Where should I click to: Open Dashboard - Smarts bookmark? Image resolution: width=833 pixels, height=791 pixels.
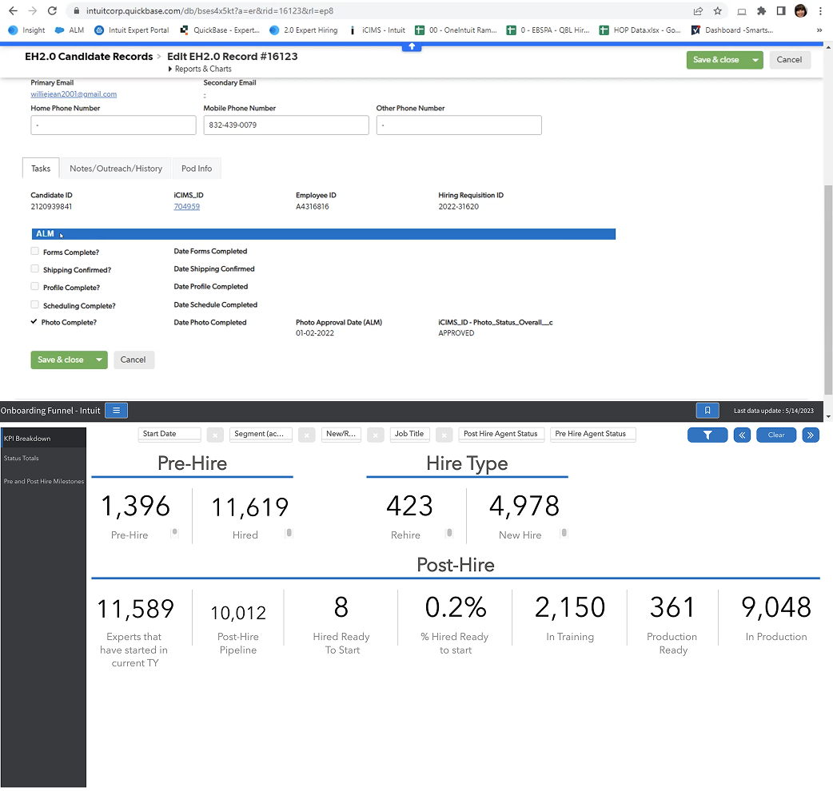[732, 30]
